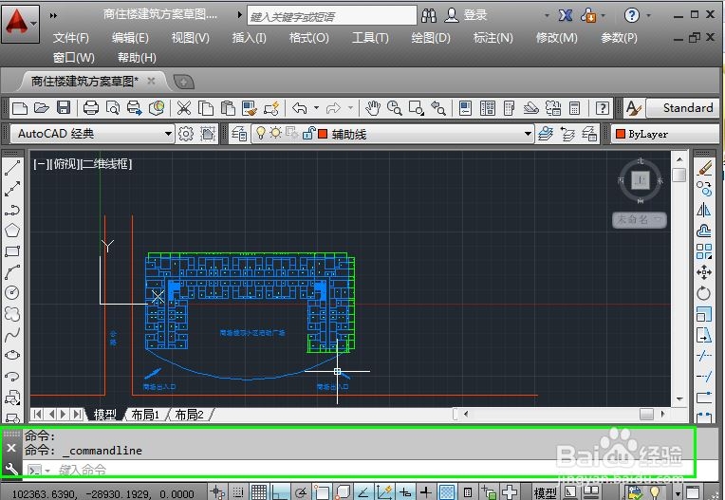Screen dimensions: 725x500
Task: Select the Move modify tool
Action: [704, 272]
